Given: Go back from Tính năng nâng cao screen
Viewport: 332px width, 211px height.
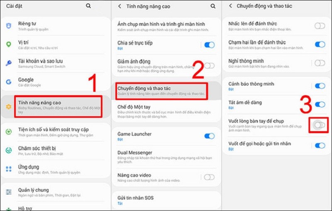Looking at the screenshot, I should click(120, 6).
